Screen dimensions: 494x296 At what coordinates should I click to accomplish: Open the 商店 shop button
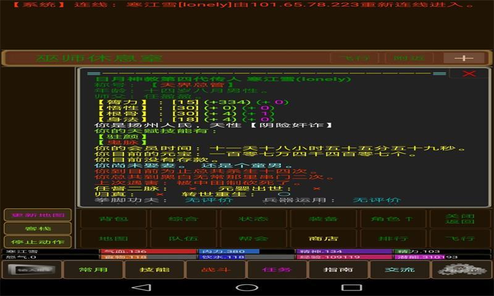pyautogui.click(x=323, y=239)
